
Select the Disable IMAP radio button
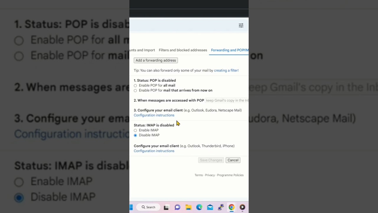tap(135, 135)
